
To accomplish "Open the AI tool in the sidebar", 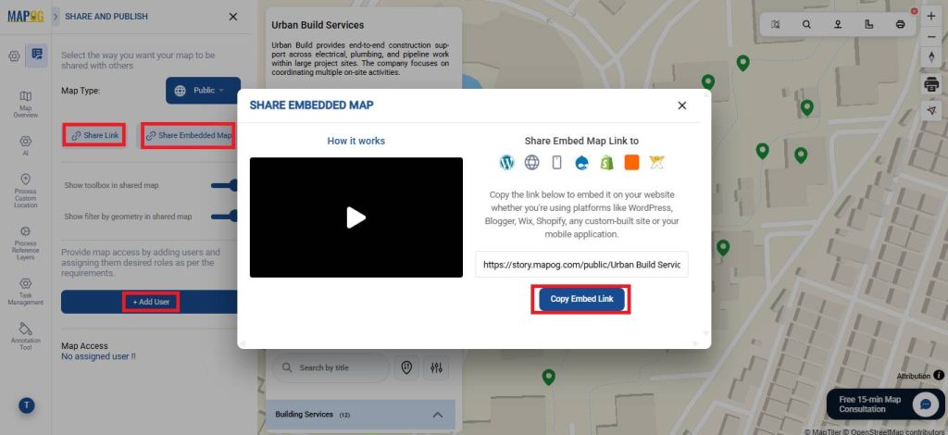I will click(x=25, y=145).
